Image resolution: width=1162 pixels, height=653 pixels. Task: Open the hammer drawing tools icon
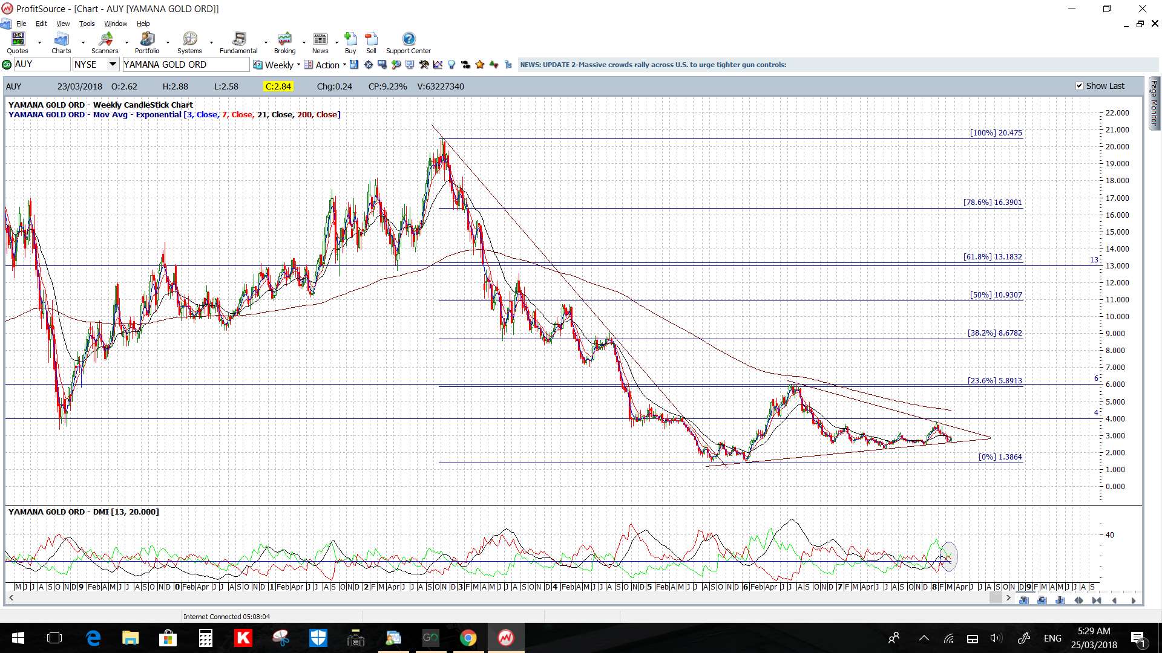[424, 65]
